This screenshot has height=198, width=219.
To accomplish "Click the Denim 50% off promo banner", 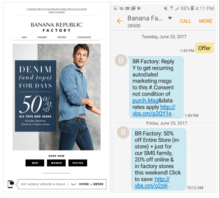I will (56, 97).
